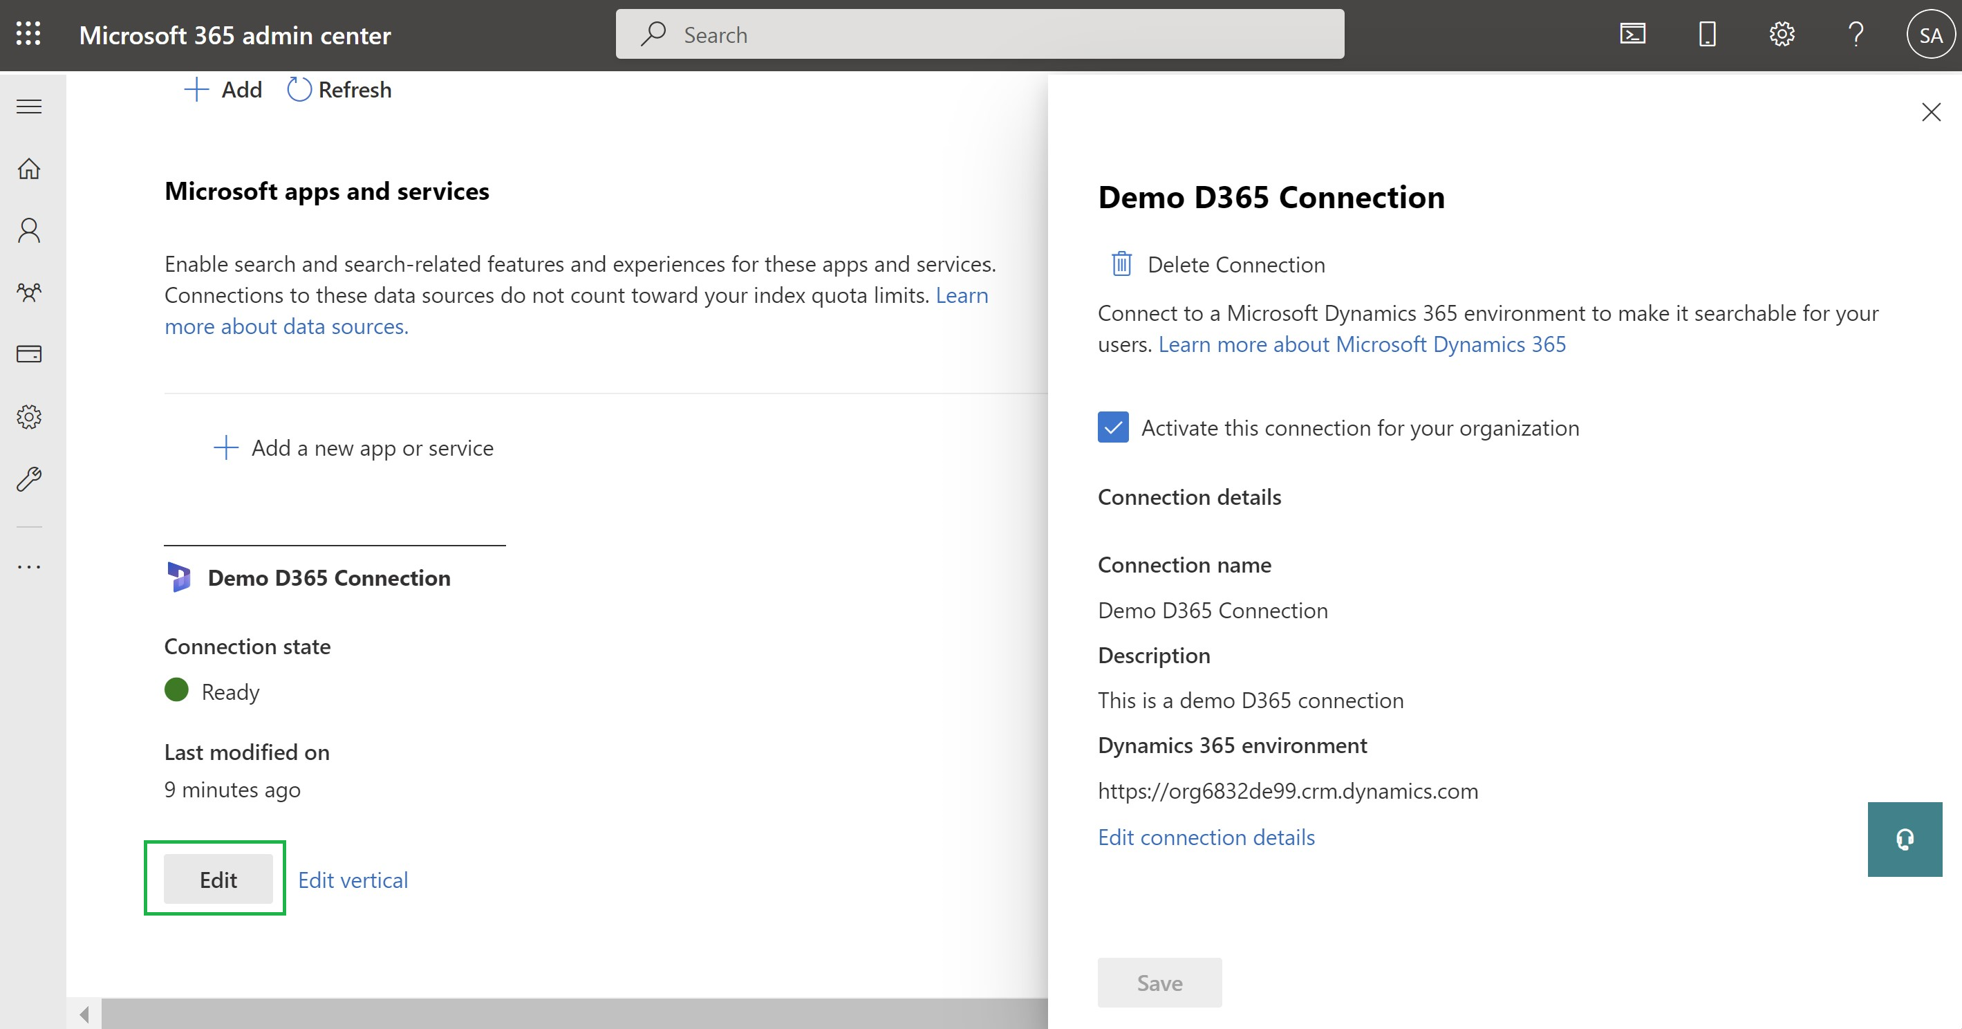Close the Demo D365 Connection panel
Image resolution: width=1962 pixels, height=1029 pixels.
(x=1931, y=113)
